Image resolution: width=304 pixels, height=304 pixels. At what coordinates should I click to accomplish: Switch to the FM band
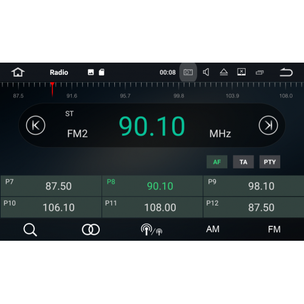[274, 229]
